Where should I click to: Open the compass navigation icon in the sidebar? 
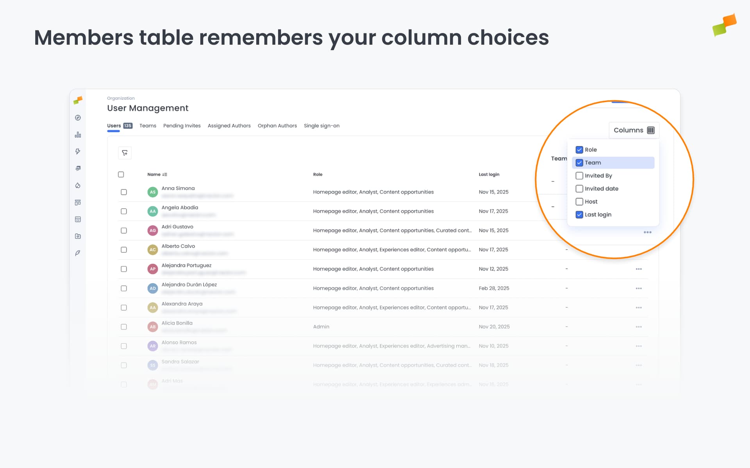click(x=78, y=117)
